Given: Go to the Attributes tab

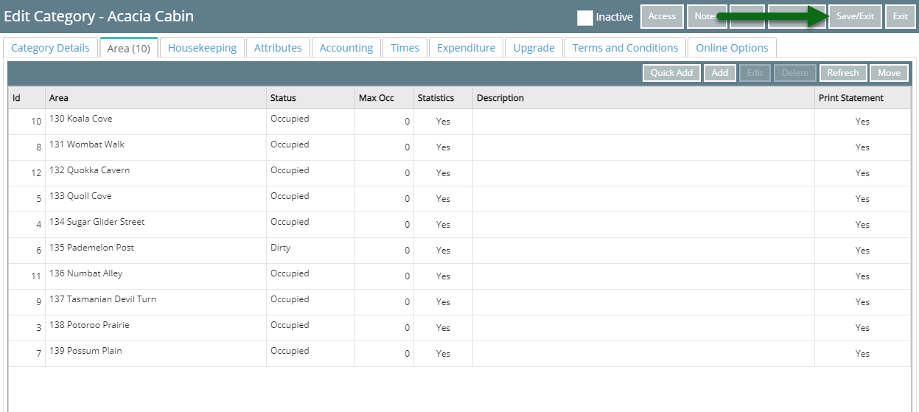Looking at the screenshot, I should pos(278,48).
